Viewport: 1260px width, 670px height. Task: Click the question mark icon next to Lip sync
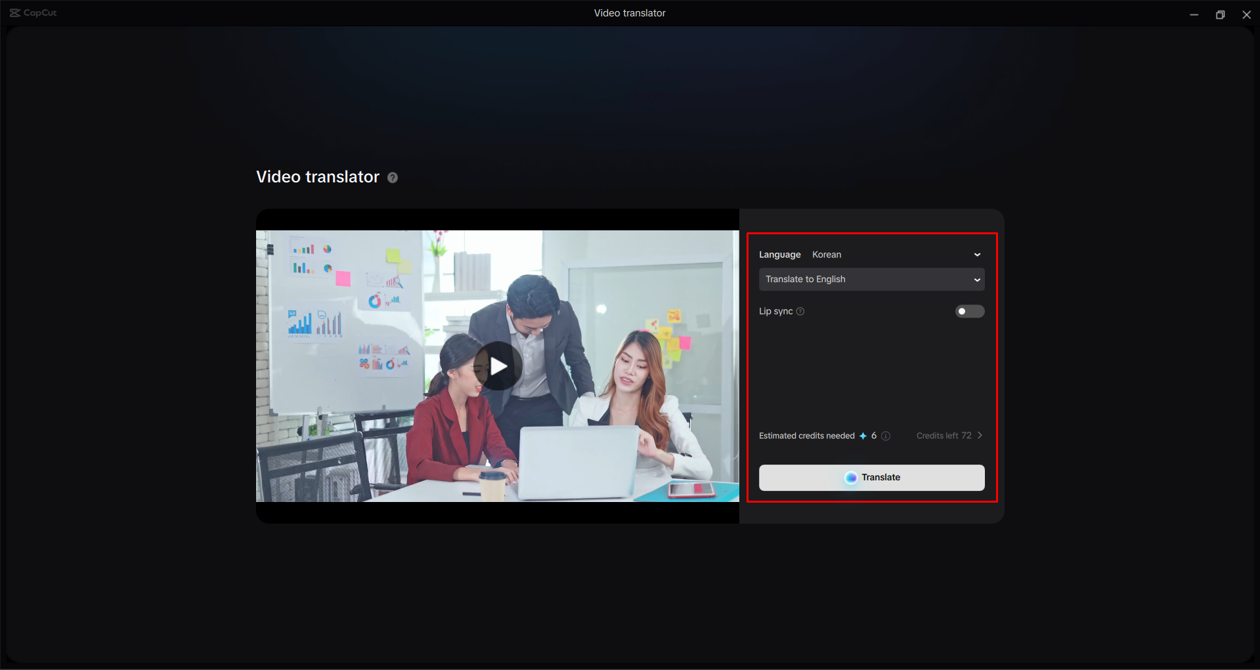pyautogui.click(x=800, y=311)
